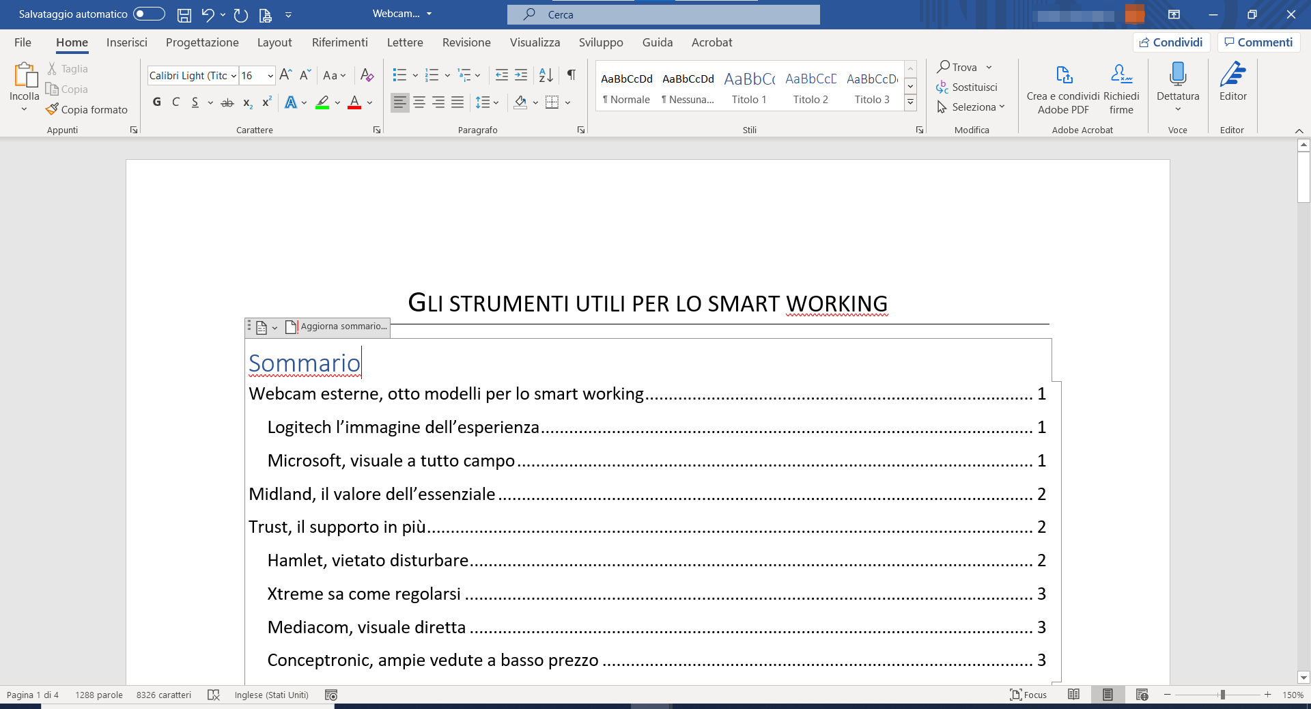Click the Copia formato paintbrush icon
The image size is (1311, 709).
click(52, 109)
